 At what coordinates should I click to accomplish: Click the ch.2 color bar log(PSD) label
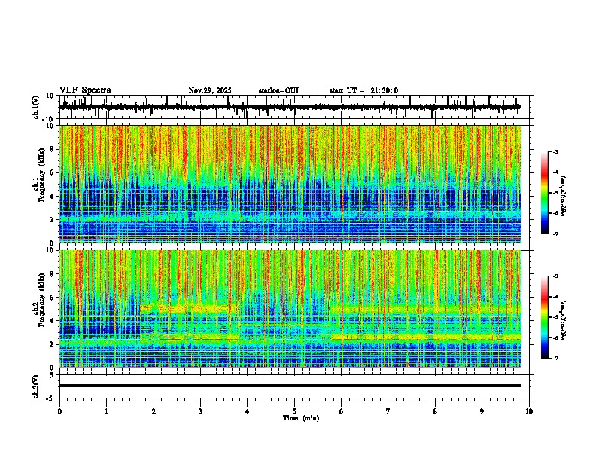563,320
